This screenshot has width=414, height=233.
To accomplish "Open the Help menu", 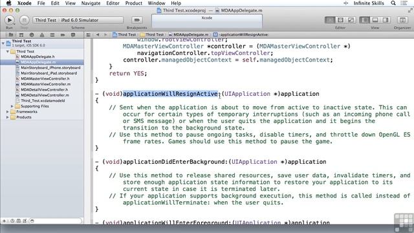I will click(176, 3).
